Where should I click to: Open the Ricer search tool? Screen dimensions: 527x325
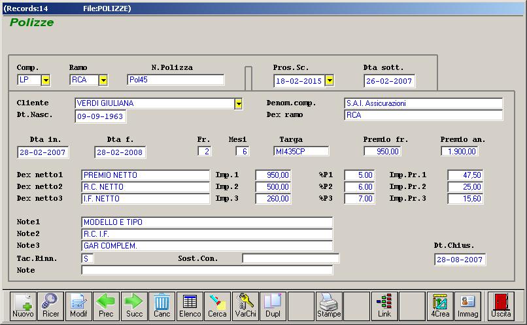51,306
